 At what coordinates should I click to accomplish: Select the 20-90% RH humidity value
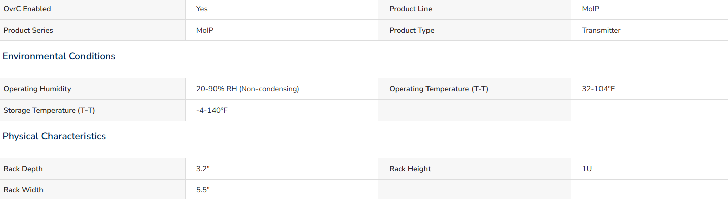[x=248, y=89]
